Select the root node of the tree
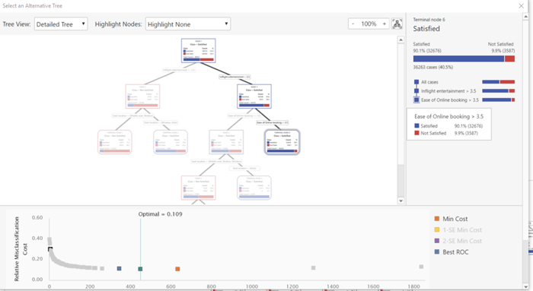Image resolution: width=533 pixels, height=291 pixels. pos(198,51)
